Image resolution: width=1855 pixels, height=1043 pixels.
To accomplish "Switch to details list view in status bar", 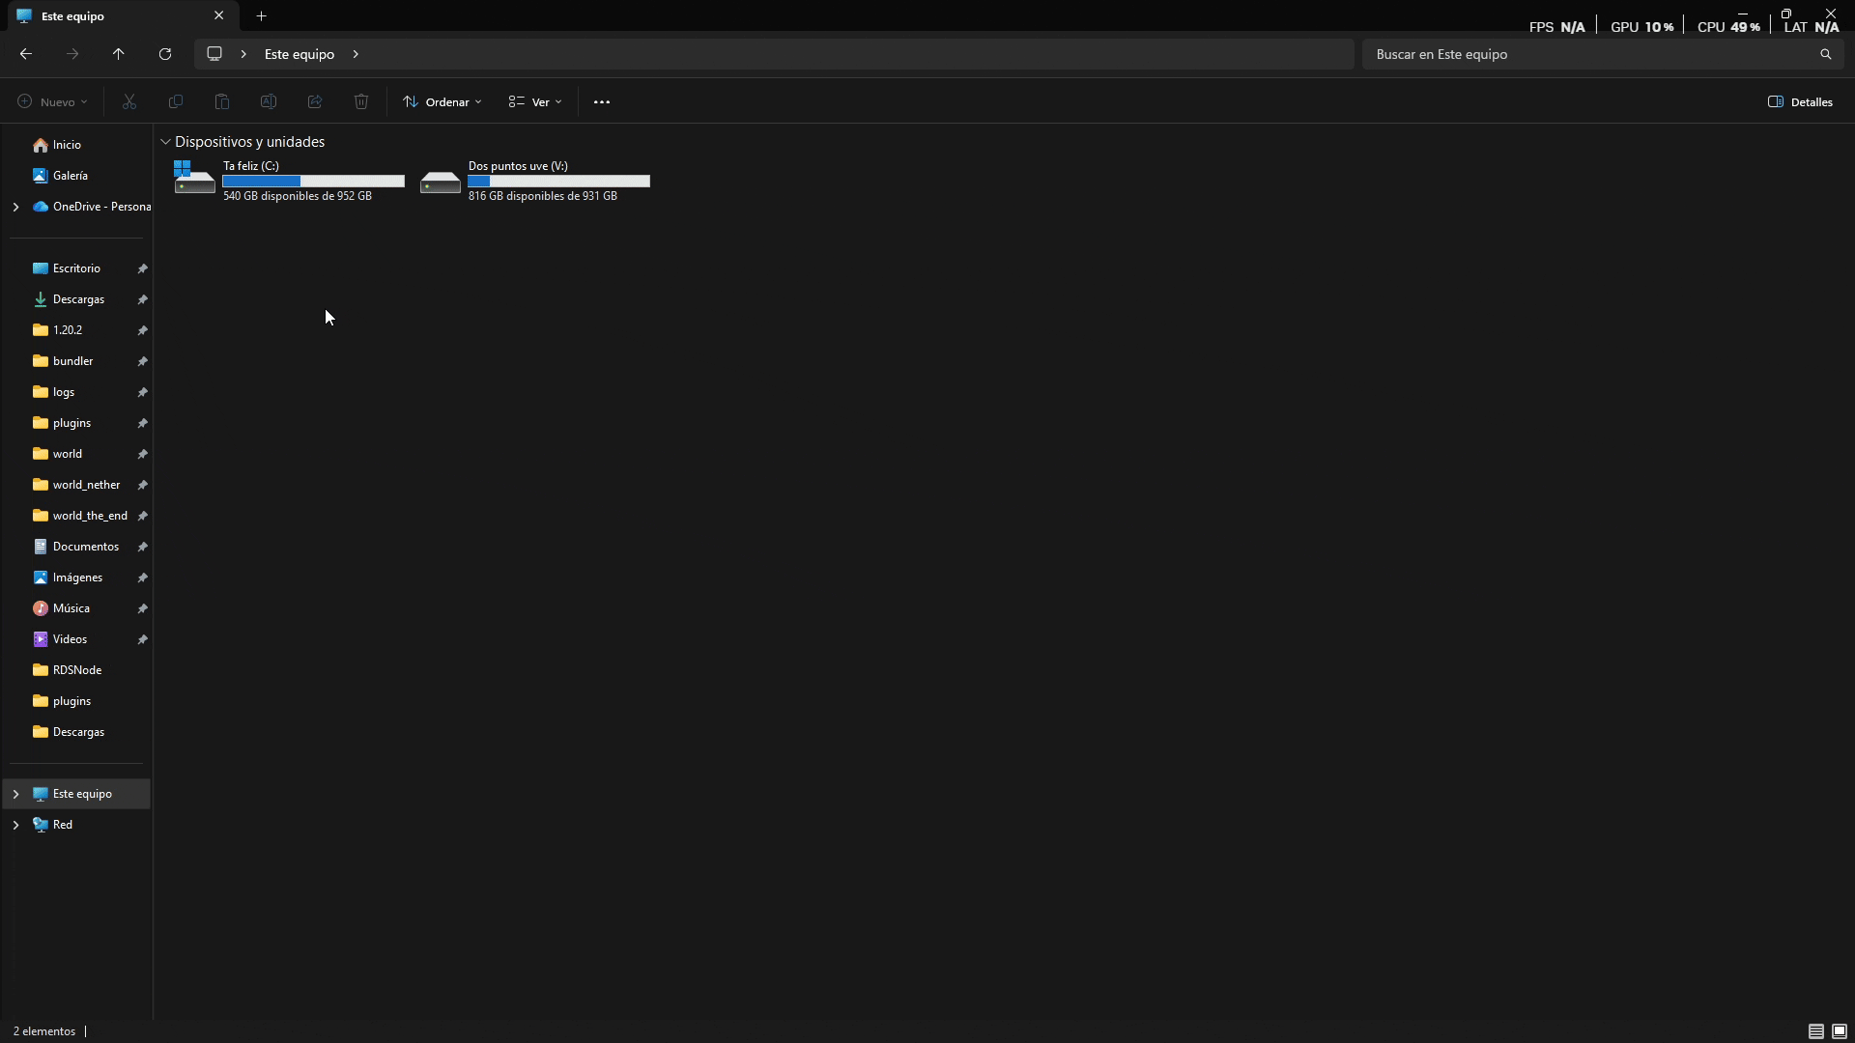I will 1816,1031.
